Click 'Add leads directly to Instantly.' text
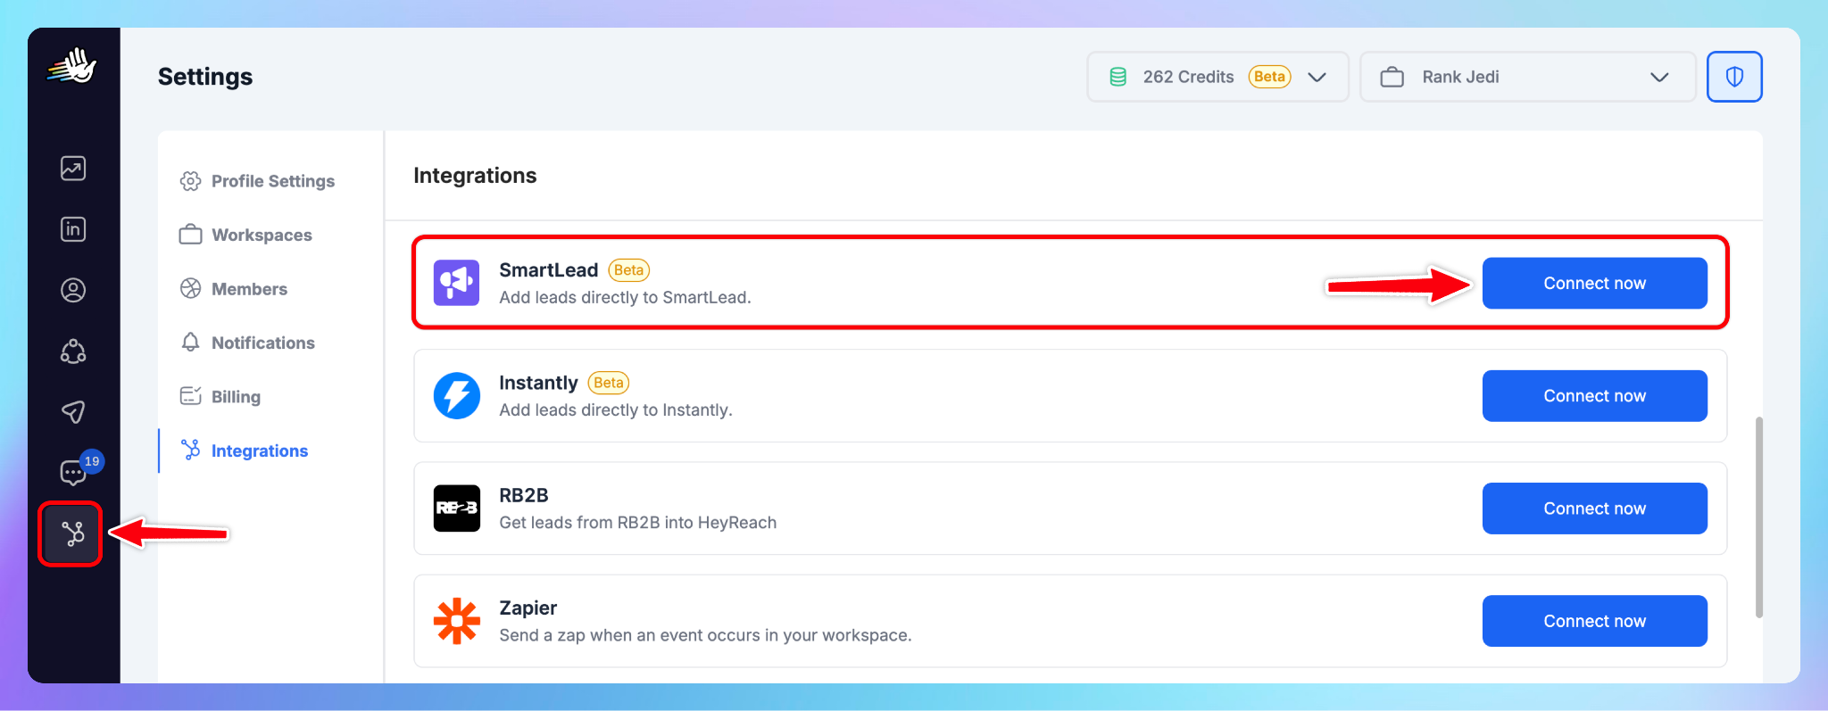1828x711 pixels. 616,409
